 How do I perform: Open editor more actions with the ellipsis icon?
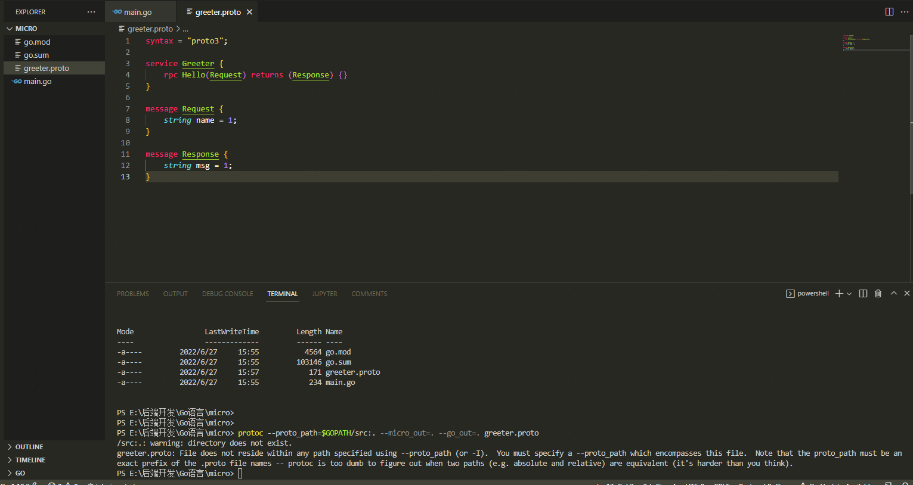905,11
